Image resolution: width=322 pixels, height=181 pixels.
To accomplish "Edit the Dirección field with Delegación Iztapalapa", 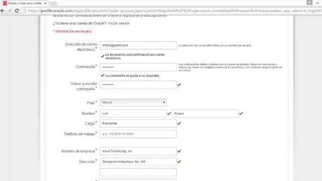I will [138, 161].
